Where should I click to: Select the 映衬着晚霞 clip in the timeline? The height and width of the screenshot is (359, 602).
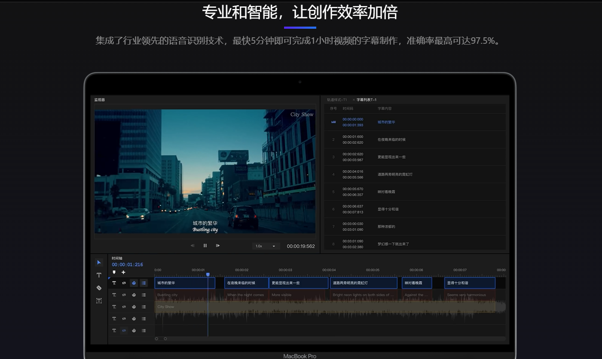coord(416,283)
